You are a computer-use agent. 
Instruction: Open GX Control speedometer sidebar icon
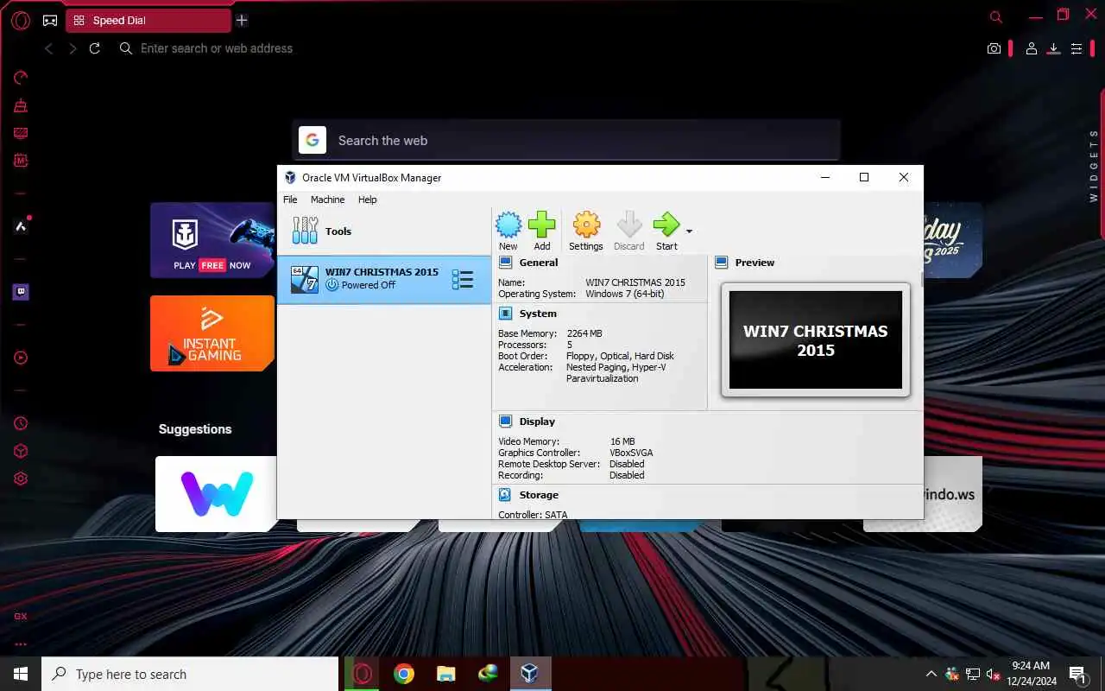click(21, 78)
